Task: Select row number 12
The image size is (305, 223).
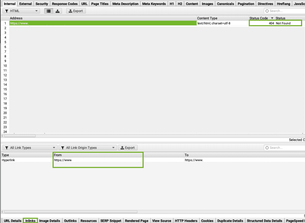Action: 5,75
